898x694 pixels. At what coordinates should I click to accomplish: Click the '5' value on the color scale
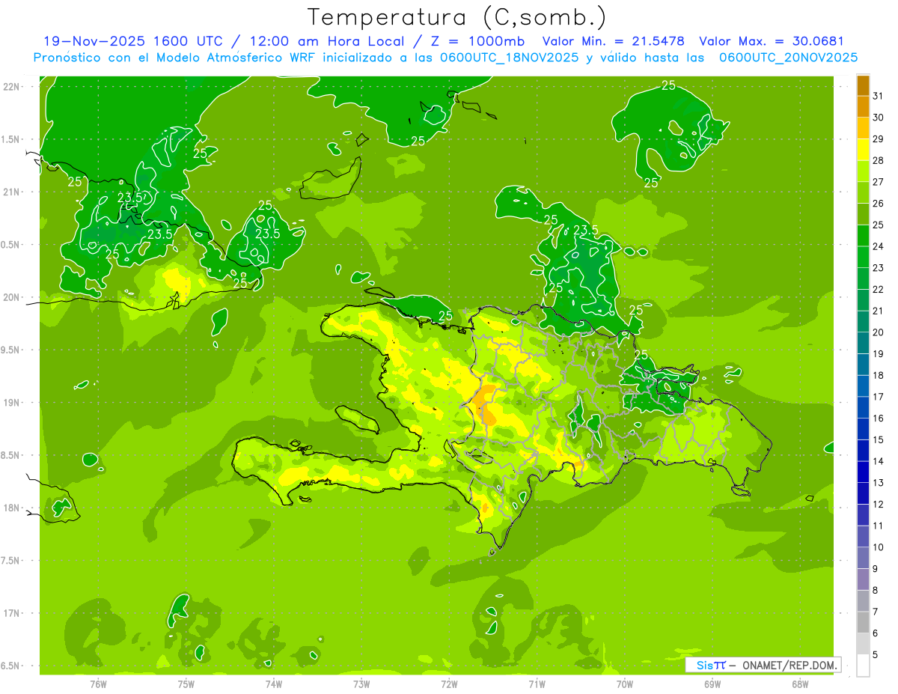pos(876,655)
